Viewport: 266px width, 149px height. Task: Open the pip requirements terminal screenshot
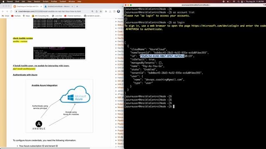(59, 24)
